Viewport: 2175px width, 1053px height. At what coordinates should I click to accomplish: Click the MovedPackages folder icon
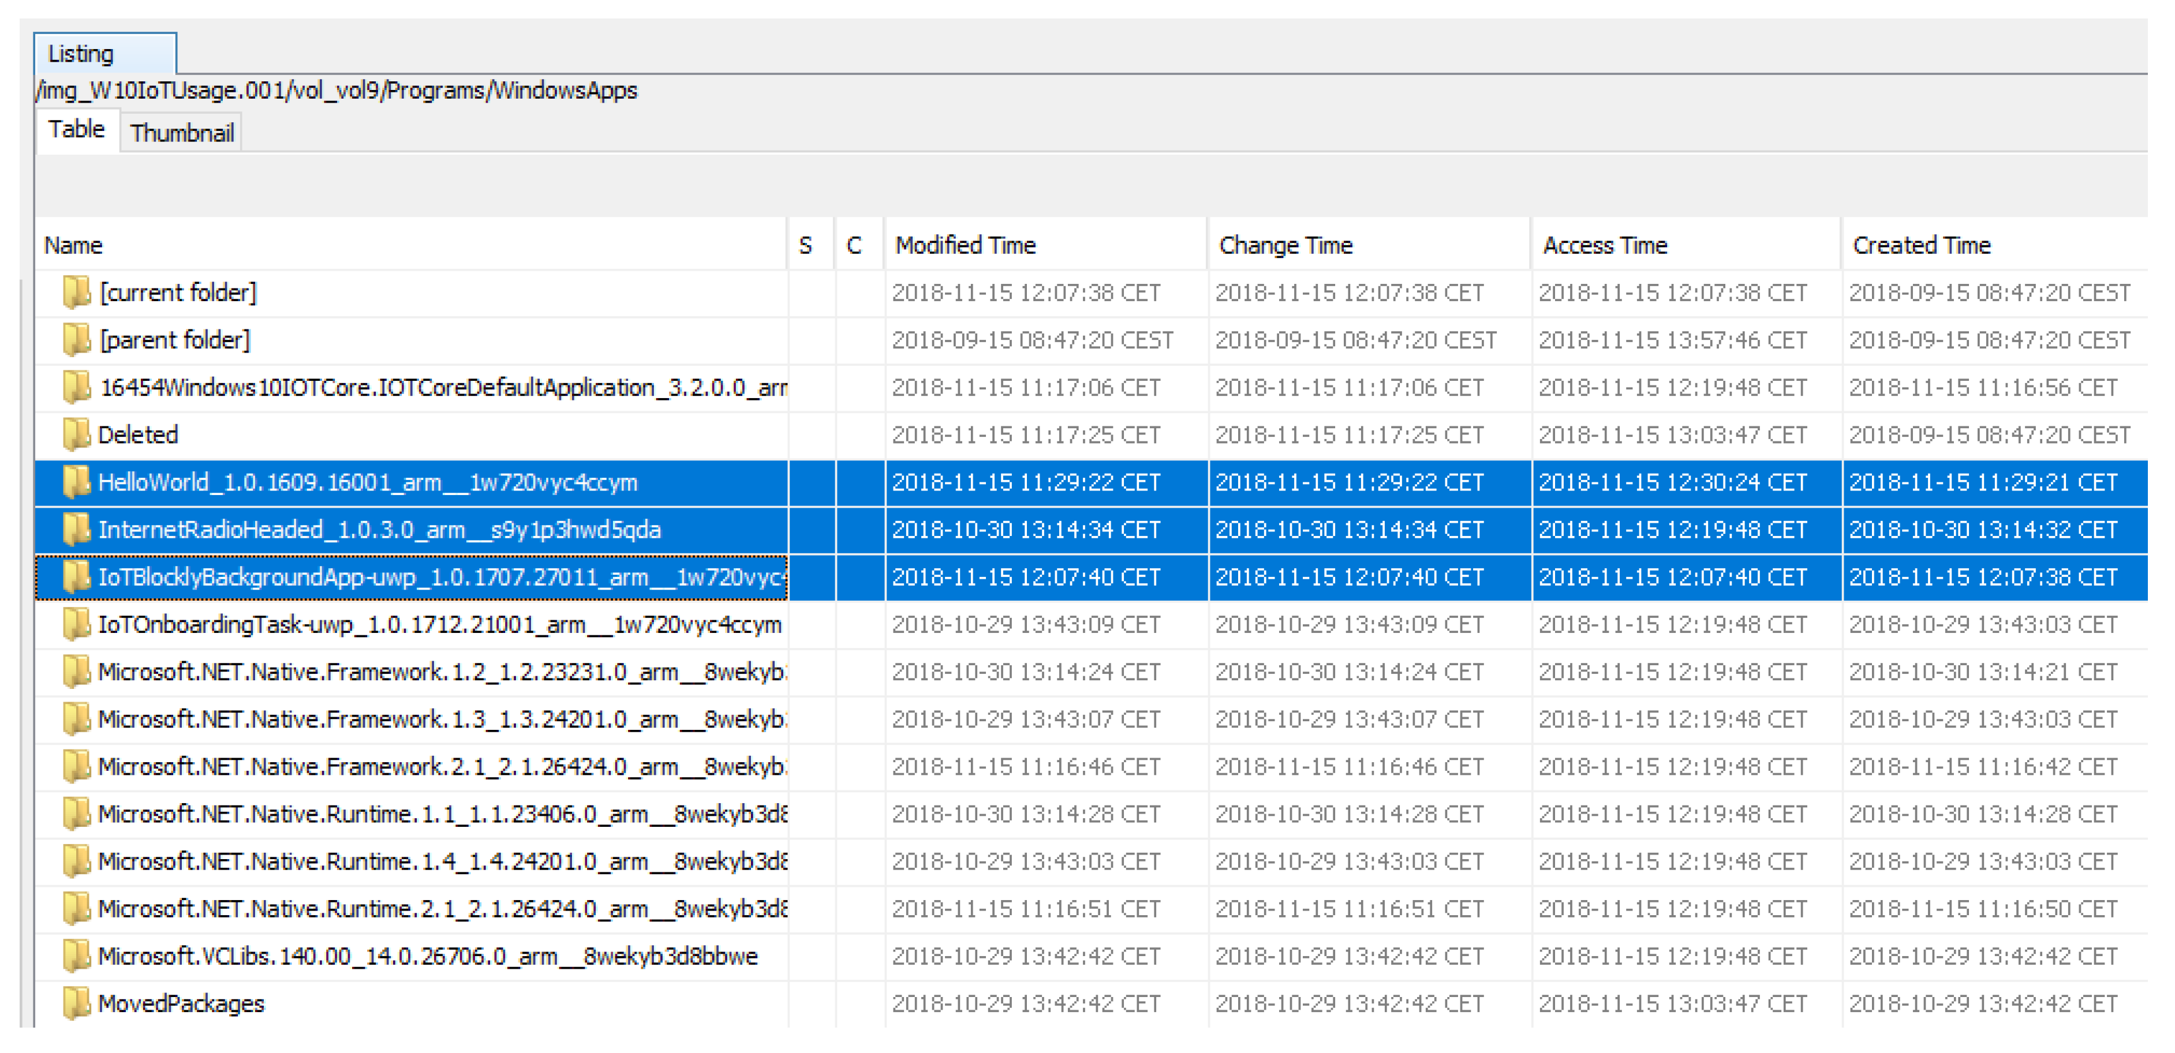[x=76, y=1003]
